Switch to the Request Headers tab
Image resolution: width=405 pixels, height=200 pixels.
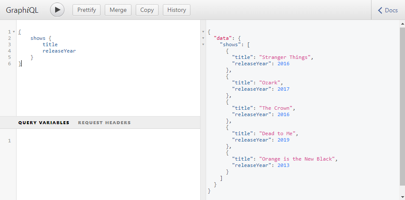pyautogui.click(x=104, y=122)
